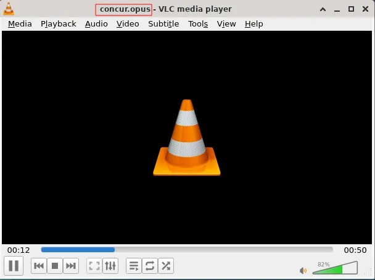The height and width of the screenshot is (280, 375).
Task: Click the VLC cone icon in title bar
Action: 9,9
